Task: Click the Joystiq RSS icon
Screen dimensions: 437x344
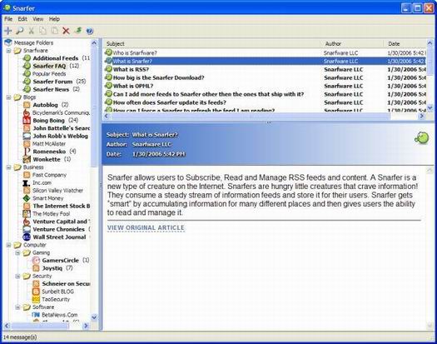Action: point(36,268)
